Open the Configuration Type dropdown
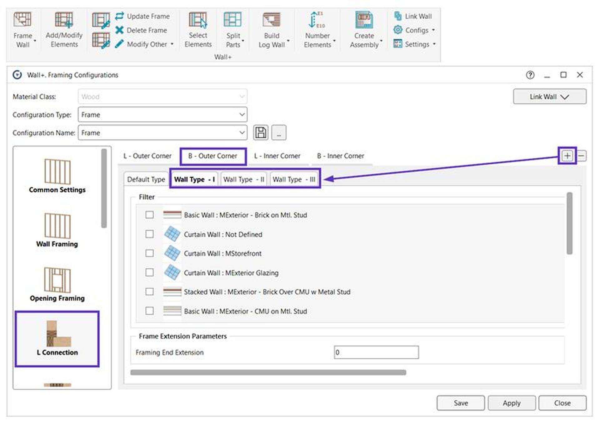 point(162,115)
